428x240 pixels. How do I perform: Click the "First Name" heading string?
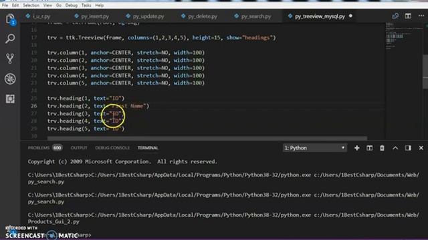pyautogui.click(x=128, y=106)
